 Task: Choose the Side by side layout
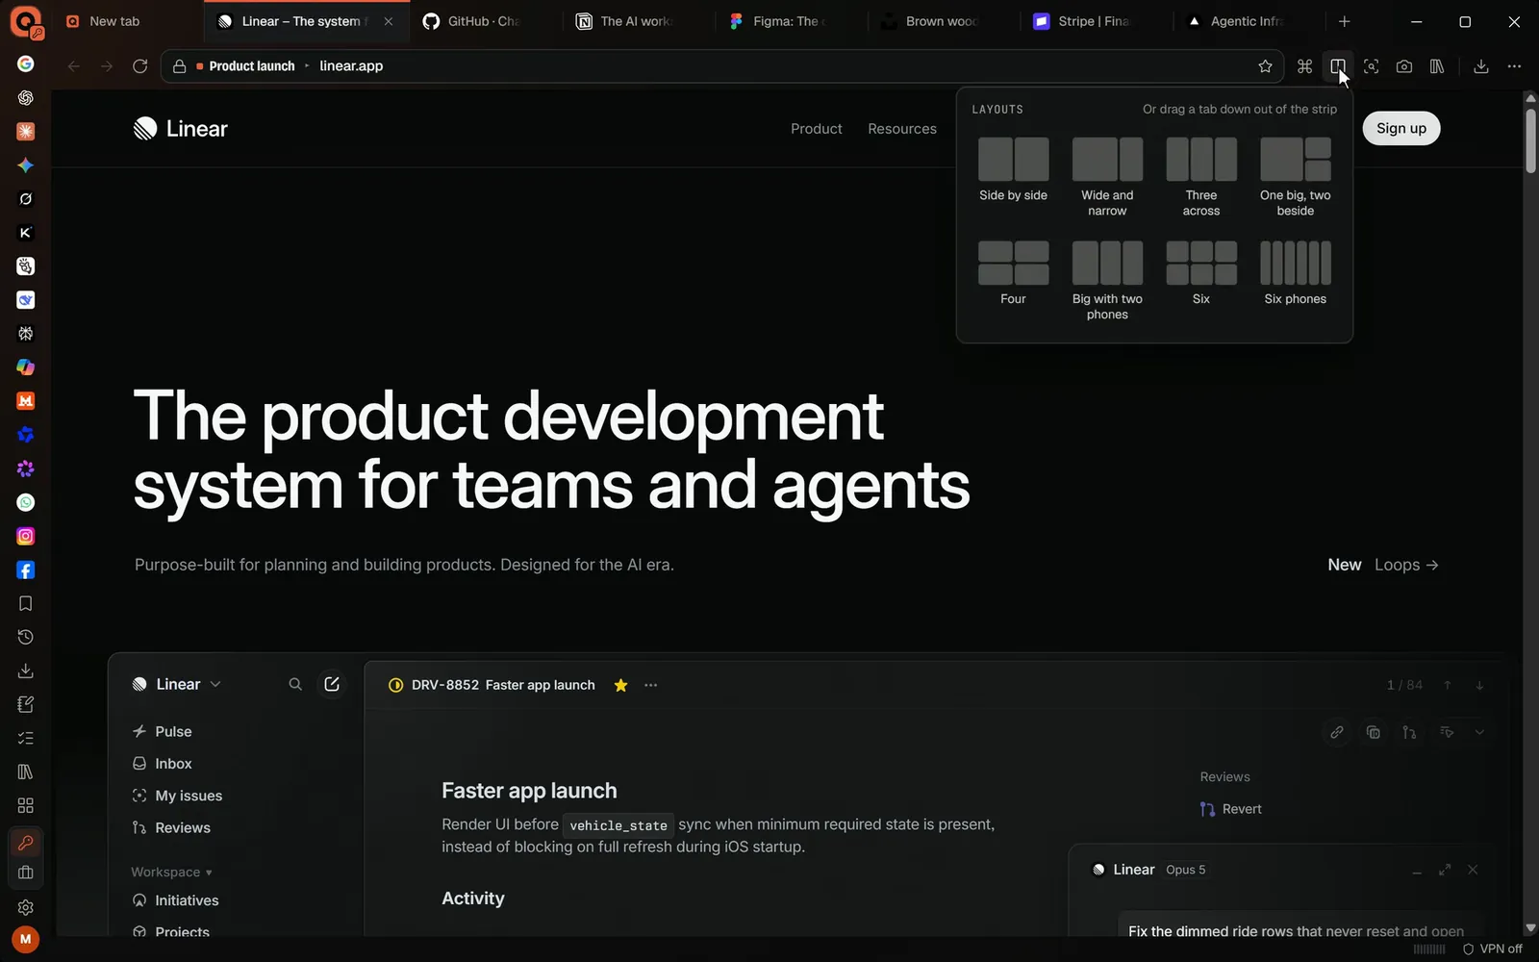click(1014, 170)
